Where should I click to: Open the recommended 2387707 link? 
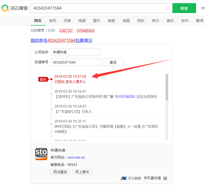point(66,30)
